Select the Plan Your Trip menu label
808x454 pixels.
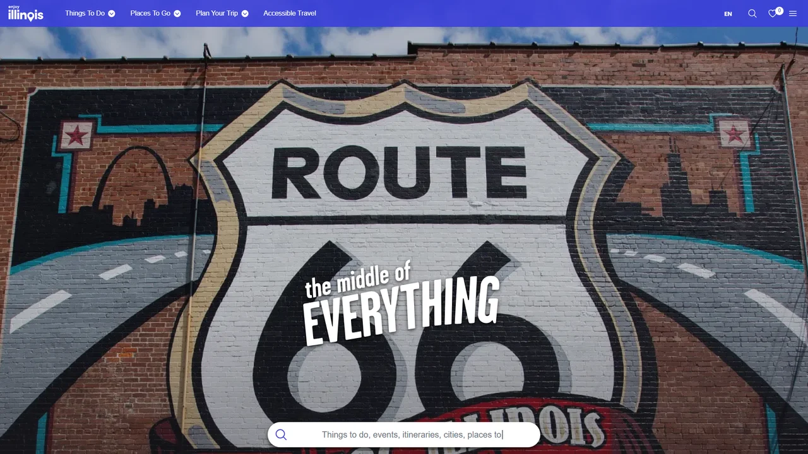click(217, 13)
